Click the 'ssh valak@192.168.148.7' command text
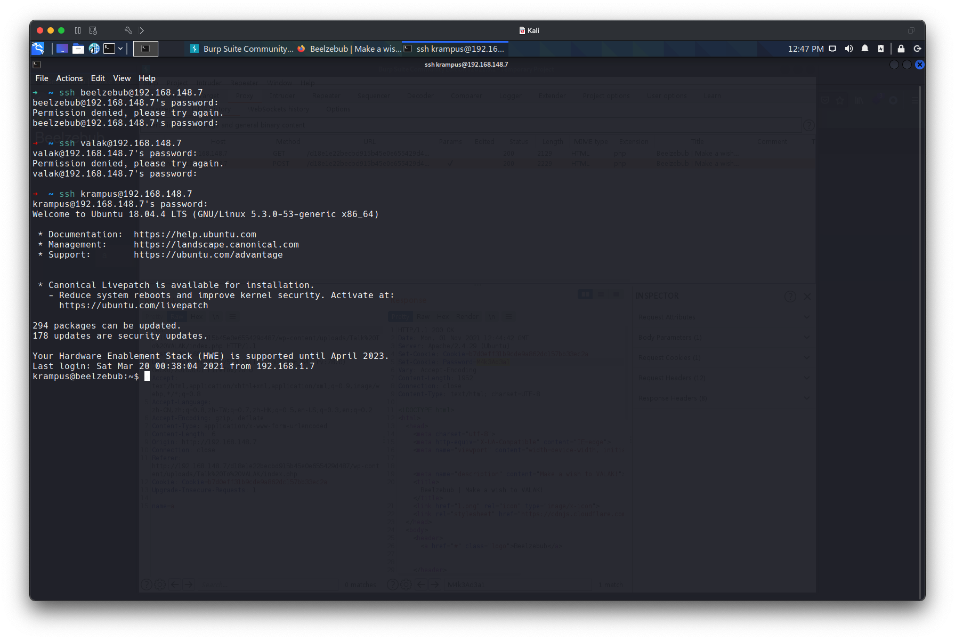This screenshot has width=955, height=640. pyautogui.click(x=120, y=143)
